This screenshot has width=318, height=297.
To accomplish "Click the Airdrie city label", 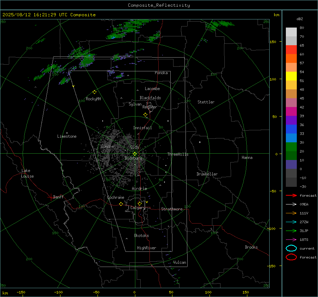I will coord(139,189).
